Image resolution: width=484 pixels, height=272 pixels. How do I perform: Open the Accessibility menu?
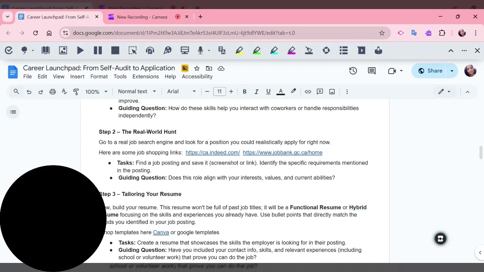[x=197, y=76]
